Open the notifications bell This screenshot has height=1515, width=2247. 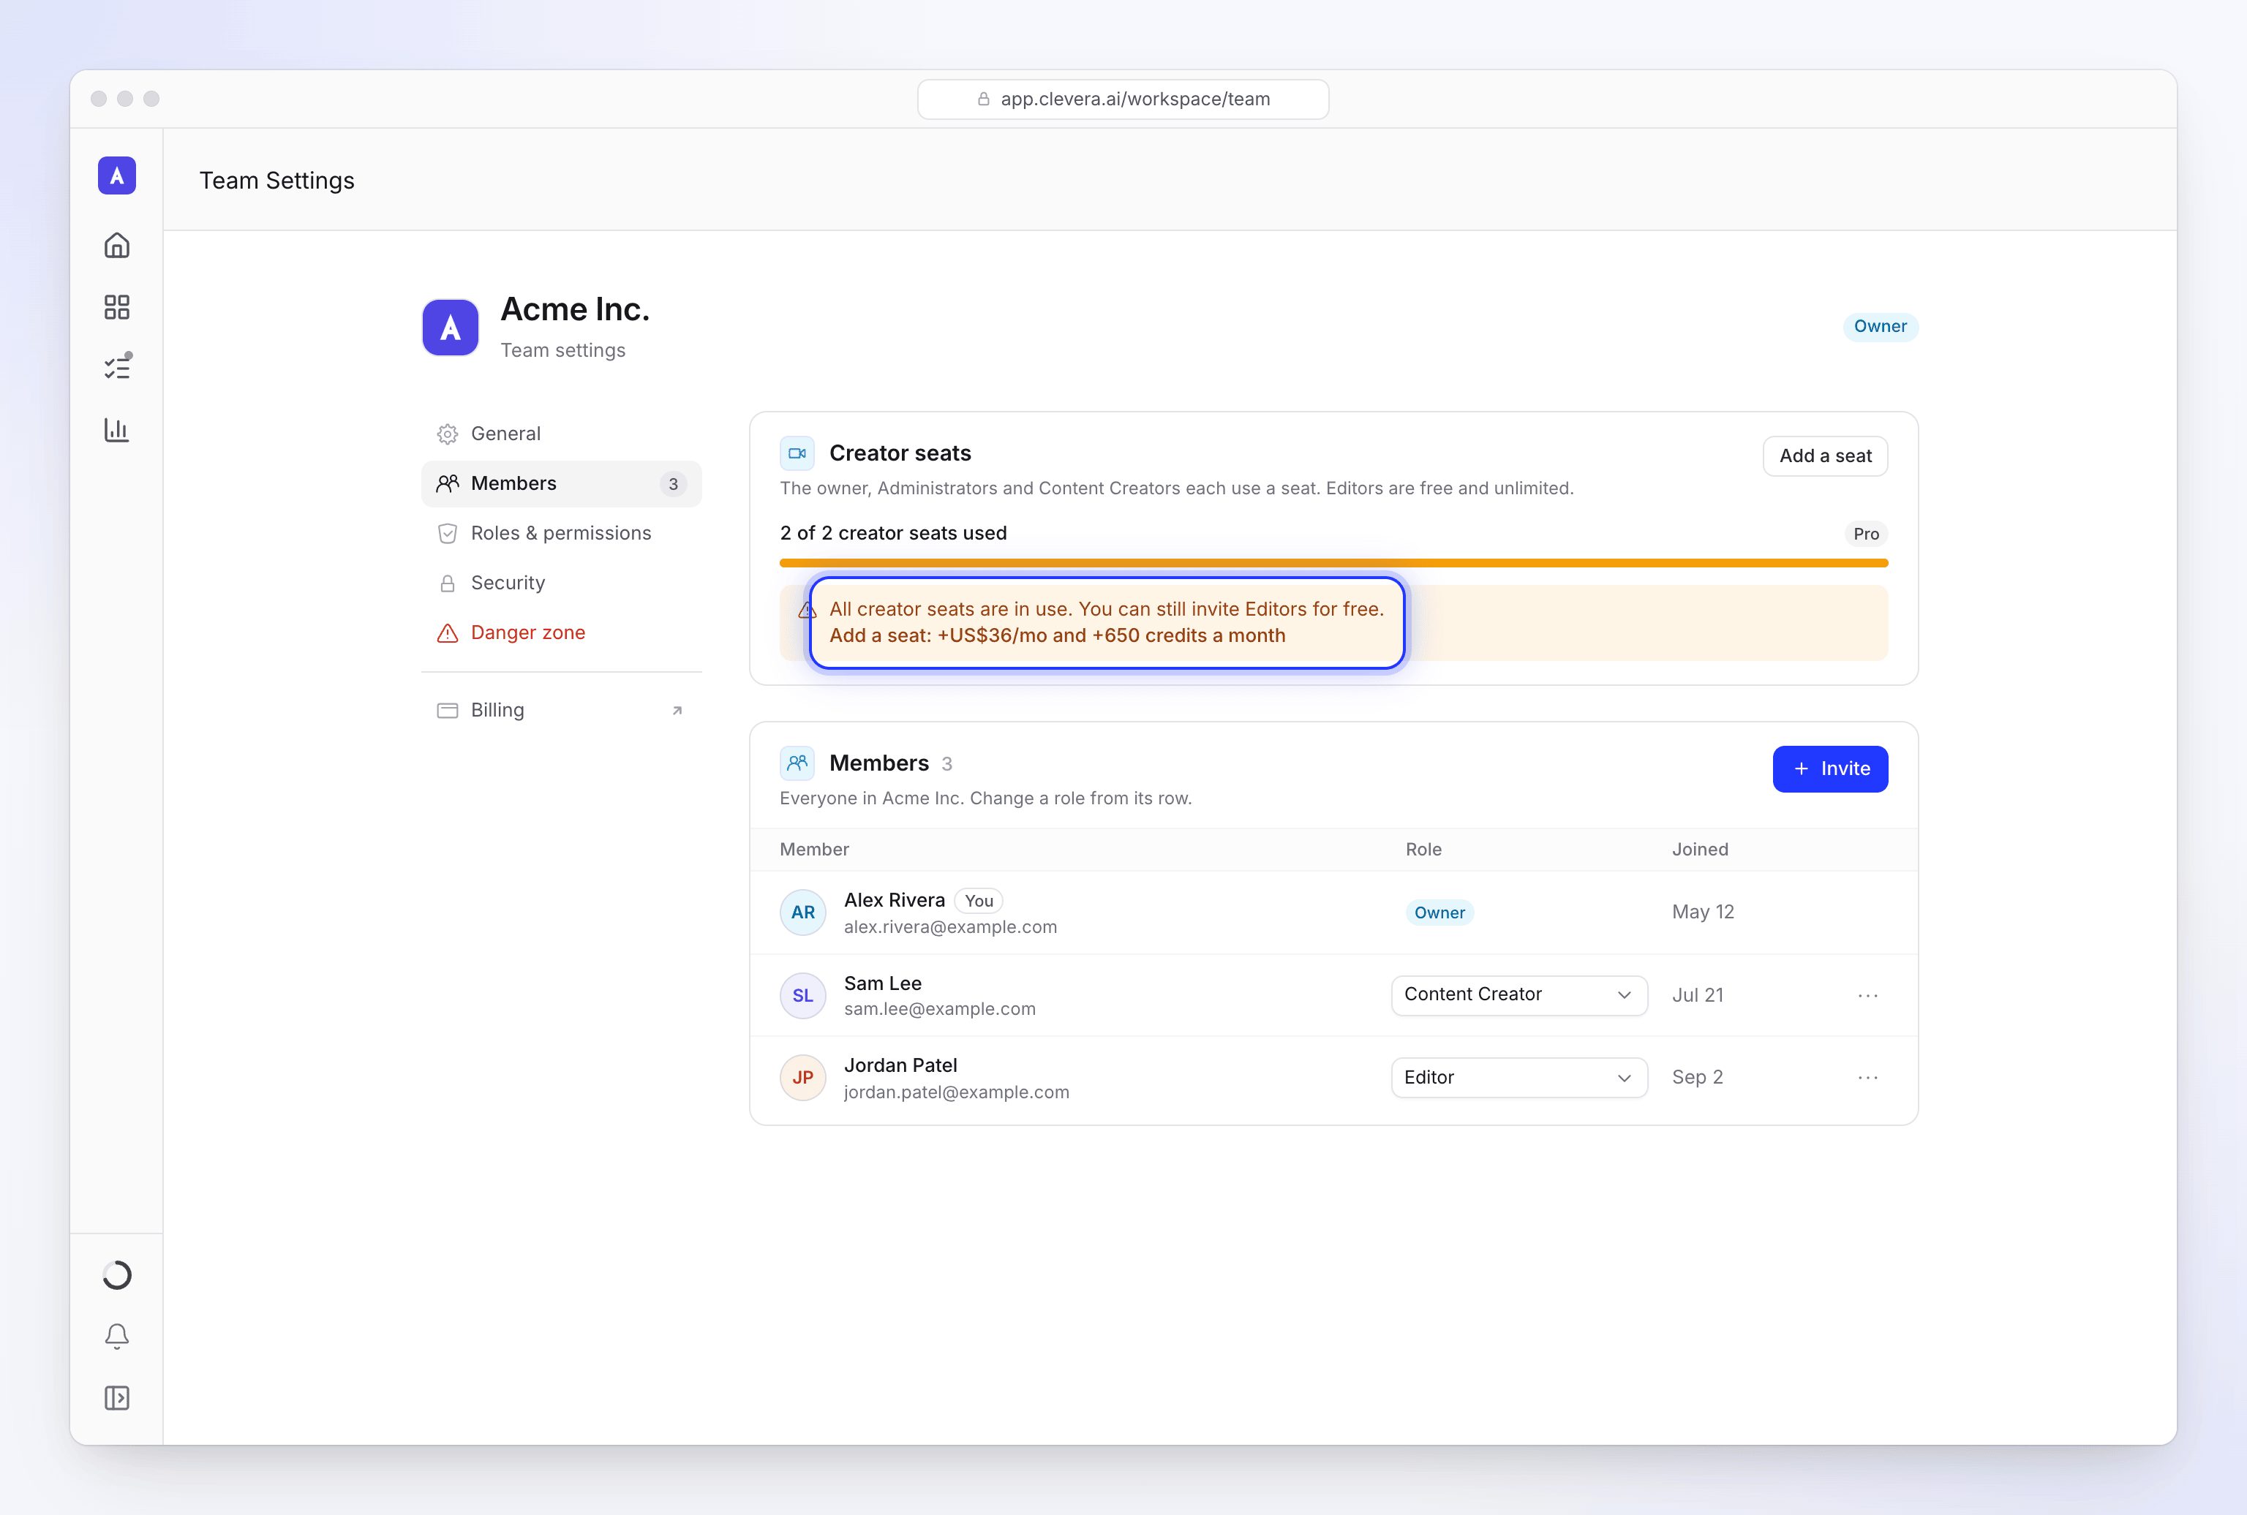(x=117, y=1337)
